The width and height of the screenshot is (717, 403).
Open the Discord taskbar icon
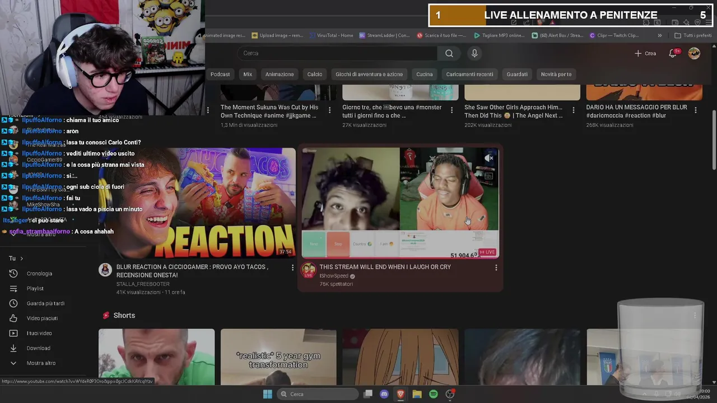(384, 394)
